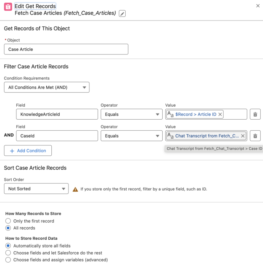Image resolution: width=263 pixels, height=264 pixels.
Task: Open the Condition Requirements dropdown
Action: [47, 87]
